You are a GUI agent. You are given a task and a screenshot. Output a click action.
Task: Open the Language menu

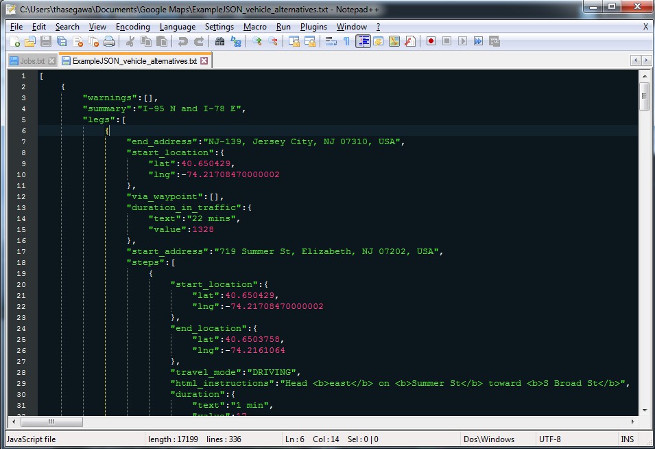(178, 27)
